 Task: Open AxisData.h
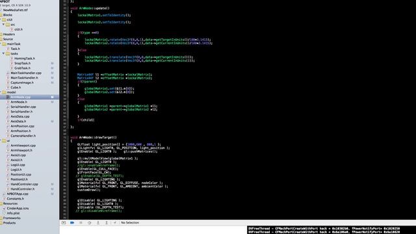click(18, 122)
